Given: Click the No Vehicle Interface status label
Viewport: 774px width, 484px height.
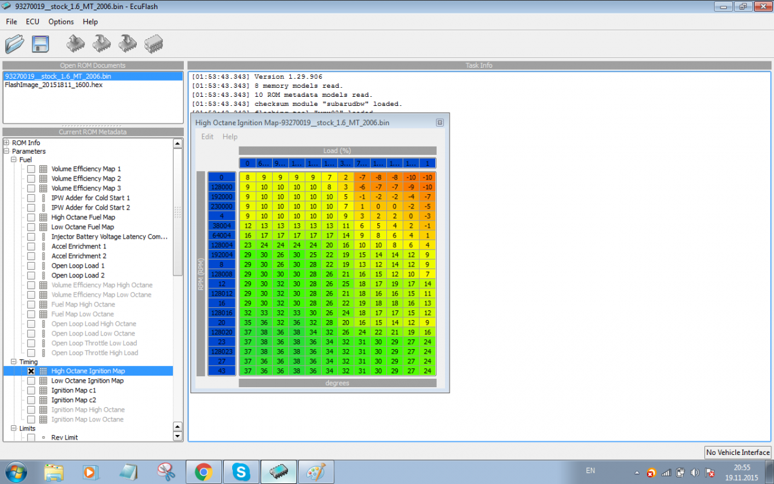Looking at the screenshot, I should click(738, 452).
